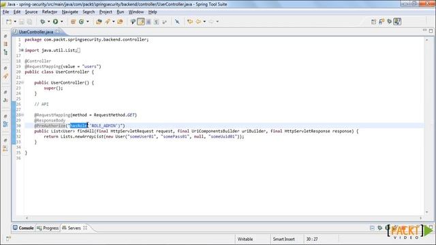436x245 pixels.
Task: Open the Run menu
Action: click(x=121, y=12)
